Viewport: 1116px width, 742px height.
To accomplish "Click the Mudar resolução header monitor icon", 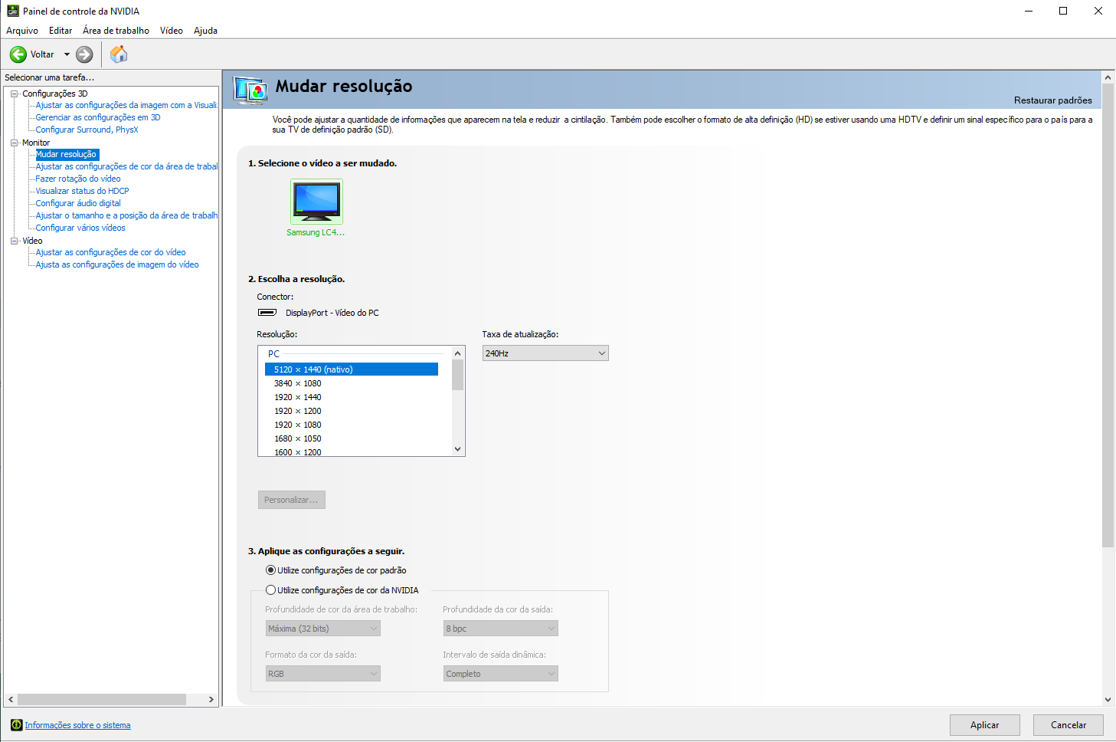I will (250, 90).
